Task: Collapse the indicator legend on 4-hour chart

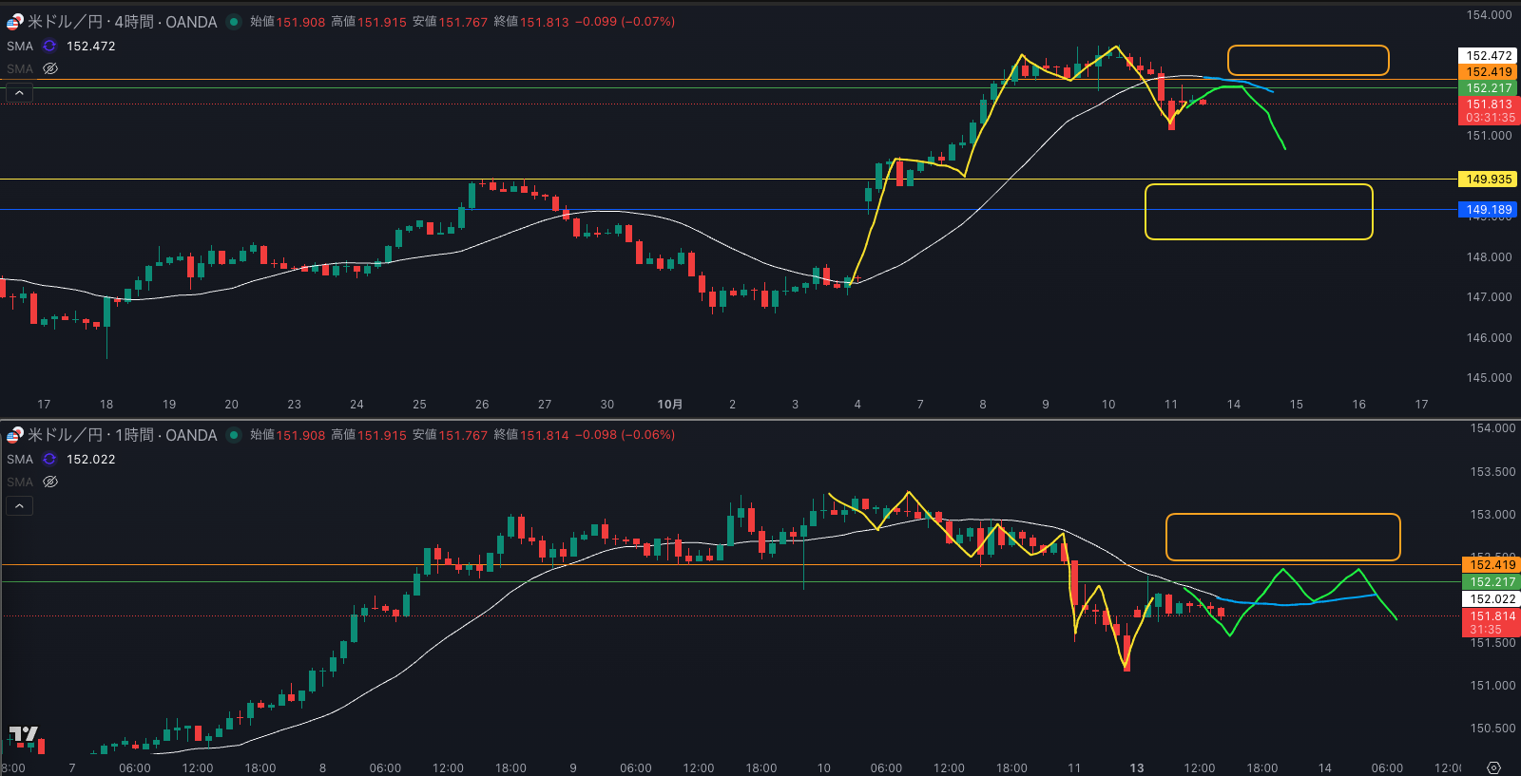Action: point(19,93)
